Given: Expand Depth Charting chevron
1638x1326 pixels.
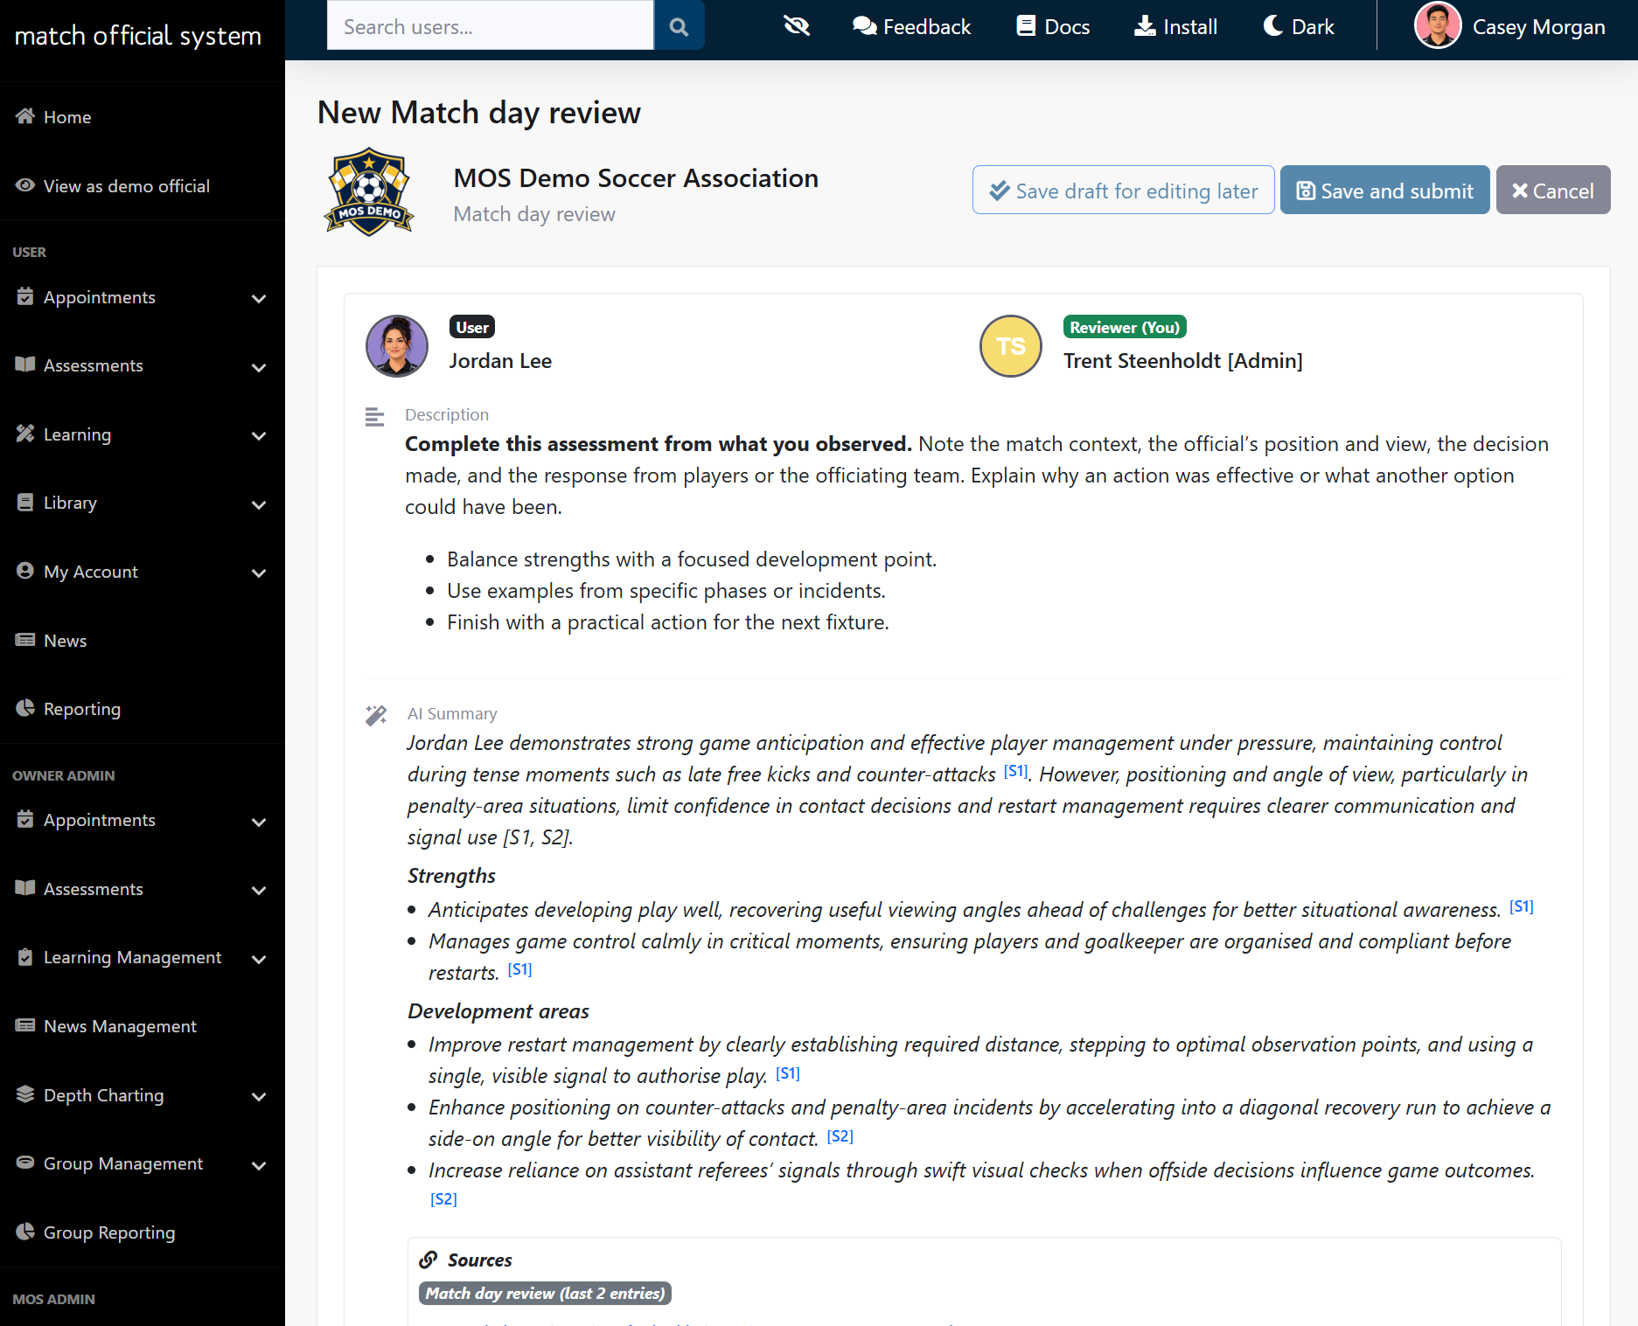Looking at the screenshot, I should (x=259, y=1096).
